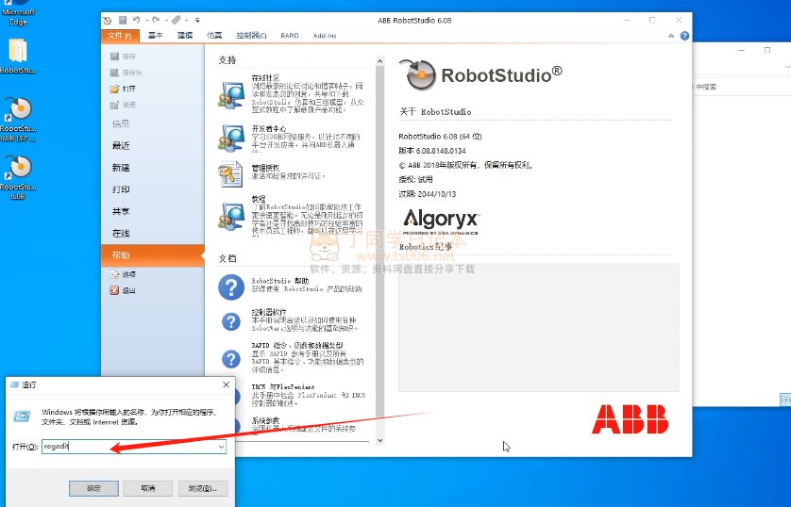Click the 打开 folder icon in sidebar
791x507 pixels.
pos(115,89)
